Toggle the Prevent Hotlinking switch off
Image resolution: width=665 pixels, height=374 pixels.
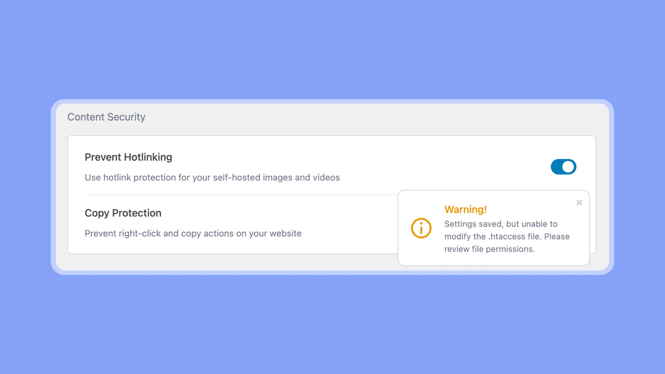click(563, 167)
